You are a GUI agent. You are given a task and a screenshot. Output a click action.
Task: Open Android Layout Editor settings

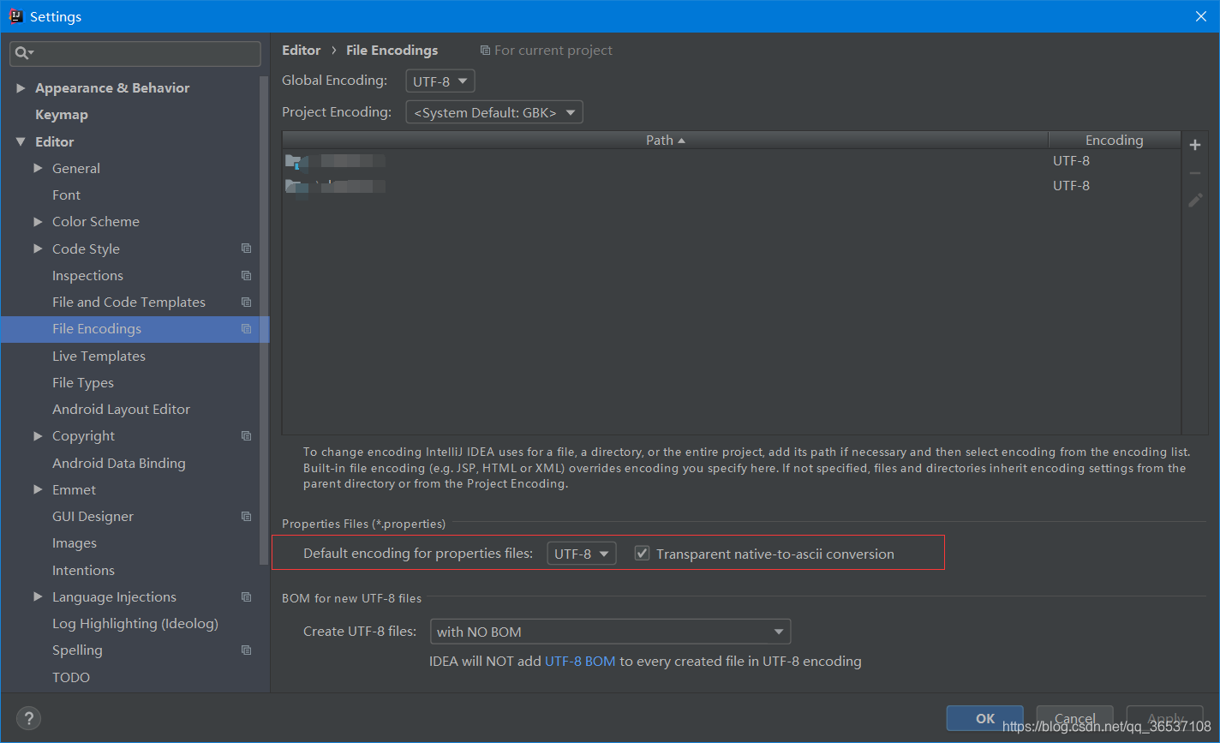tap(121, 409)
